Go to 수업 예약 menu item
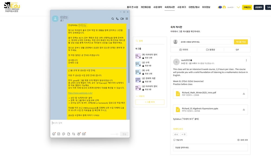Image resolution: width=271 pixels, height=156 pixels. coord(157,7)
